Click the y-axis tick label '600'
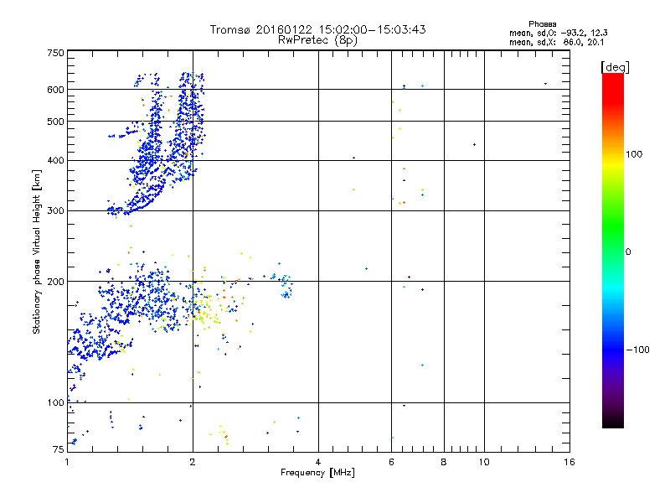Image resolution: width=670 pixels, height=503 pixels. point(56,90)
